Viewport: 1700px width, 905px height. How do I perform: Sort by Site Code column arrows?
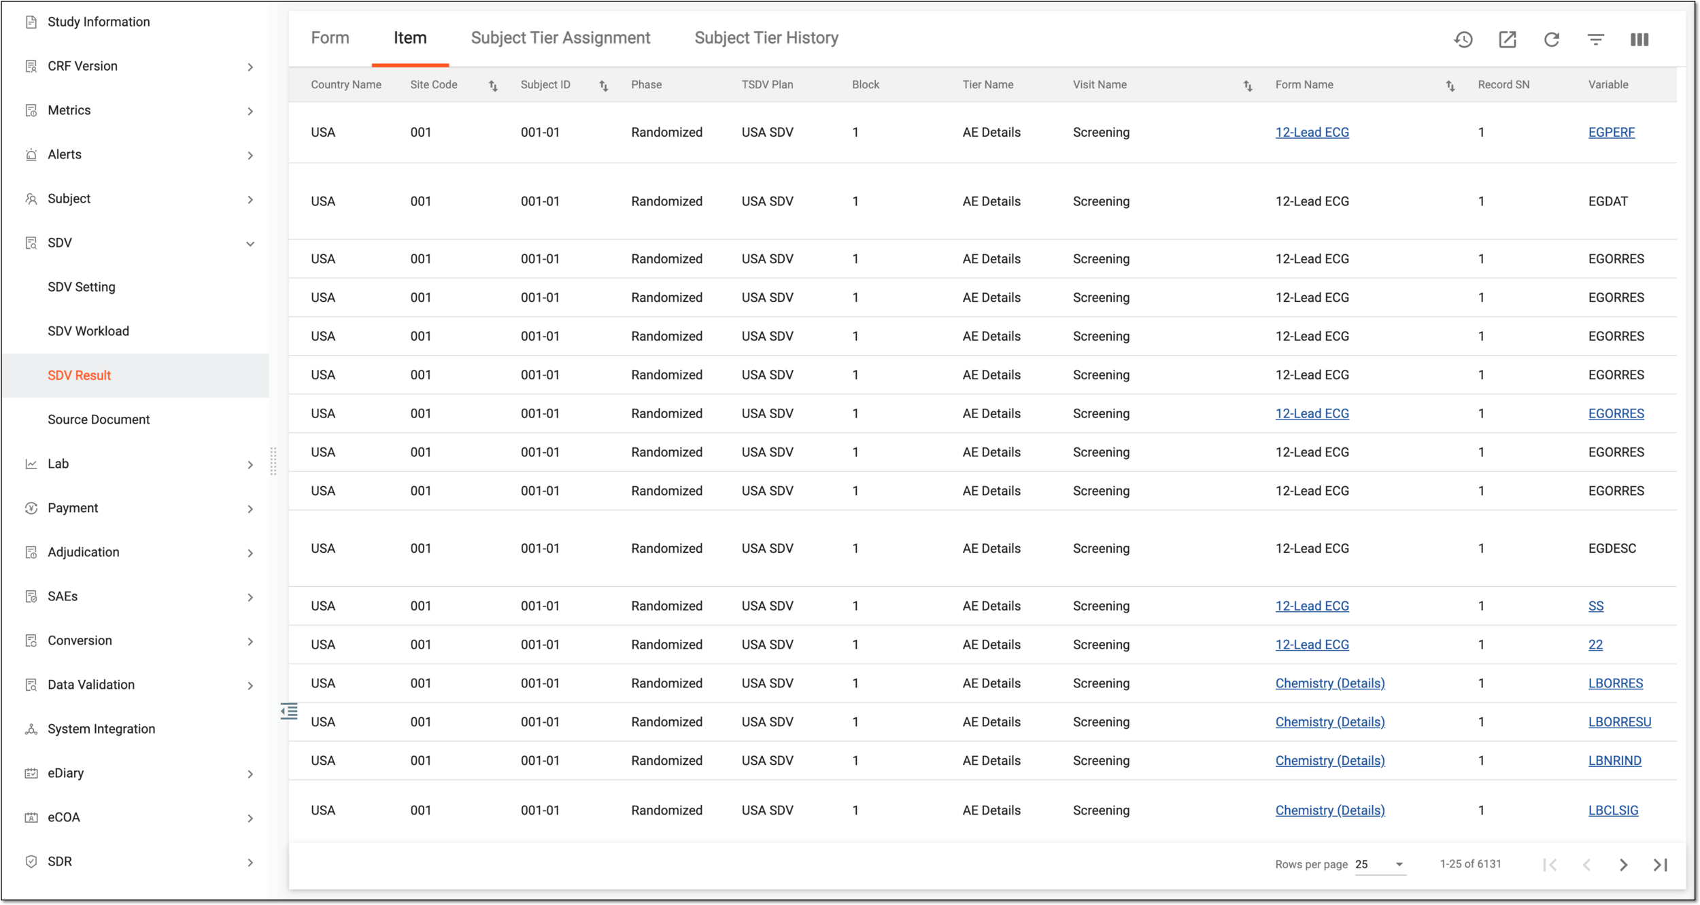click(493, 86)
